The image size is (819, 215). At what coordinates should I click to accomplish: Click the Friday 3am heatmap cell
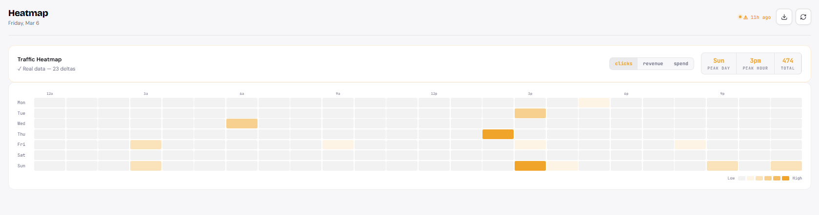pyautogui.click(x=146, y=144)
